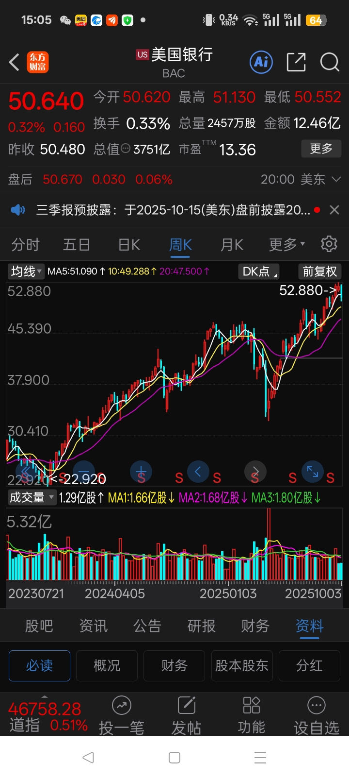Tap the 投一笔 chart icon
This screenshot has height=779, width=349.
click(x=121, y=705)
